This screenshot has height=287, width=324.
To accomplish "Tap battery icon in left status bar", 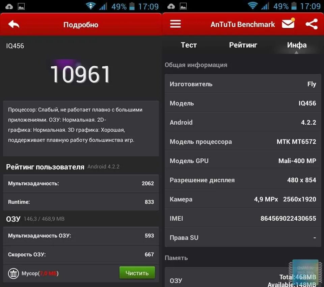I will coord(132,6).
